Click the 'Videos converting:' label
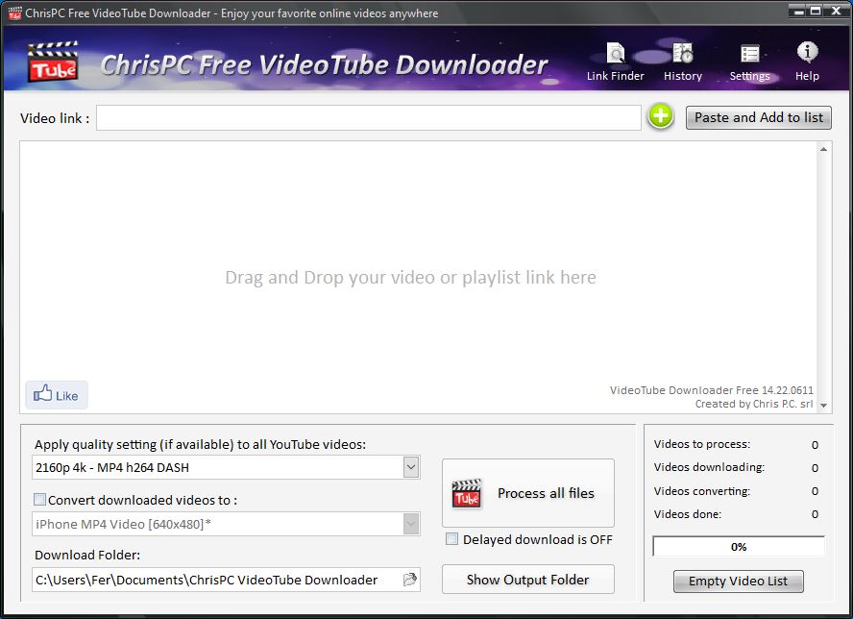 click(702, 491)
